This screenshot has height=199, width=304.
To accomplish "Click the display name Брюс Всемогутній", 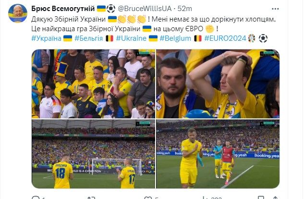I will tap(63, 9).
